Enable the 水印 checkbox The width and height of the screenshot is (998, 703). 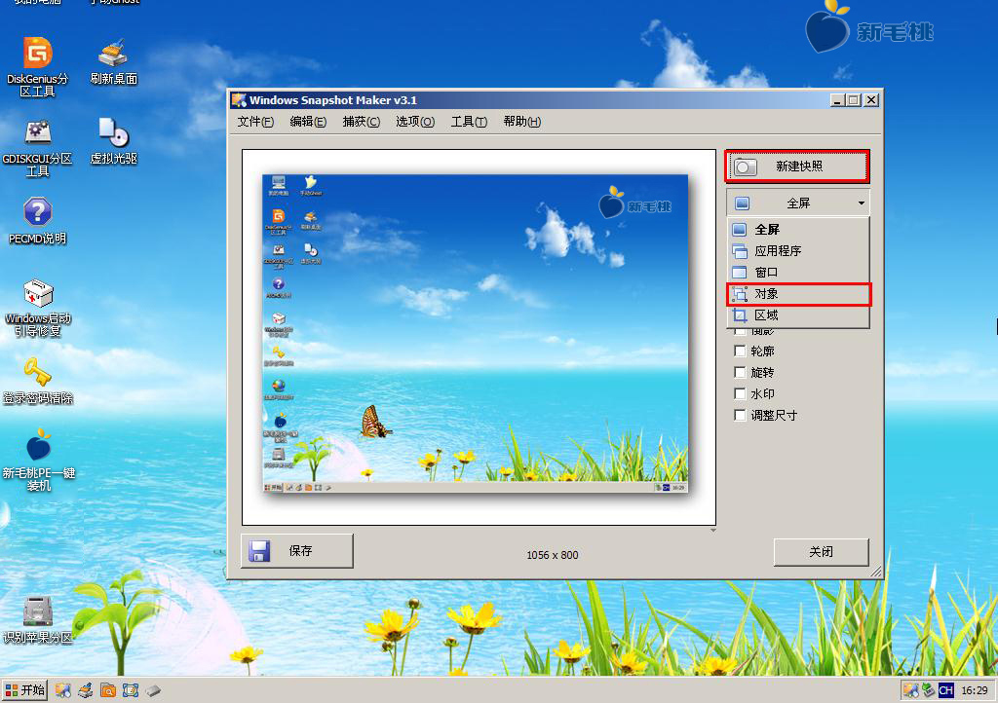pyautogui.click(x=740, y=394)
